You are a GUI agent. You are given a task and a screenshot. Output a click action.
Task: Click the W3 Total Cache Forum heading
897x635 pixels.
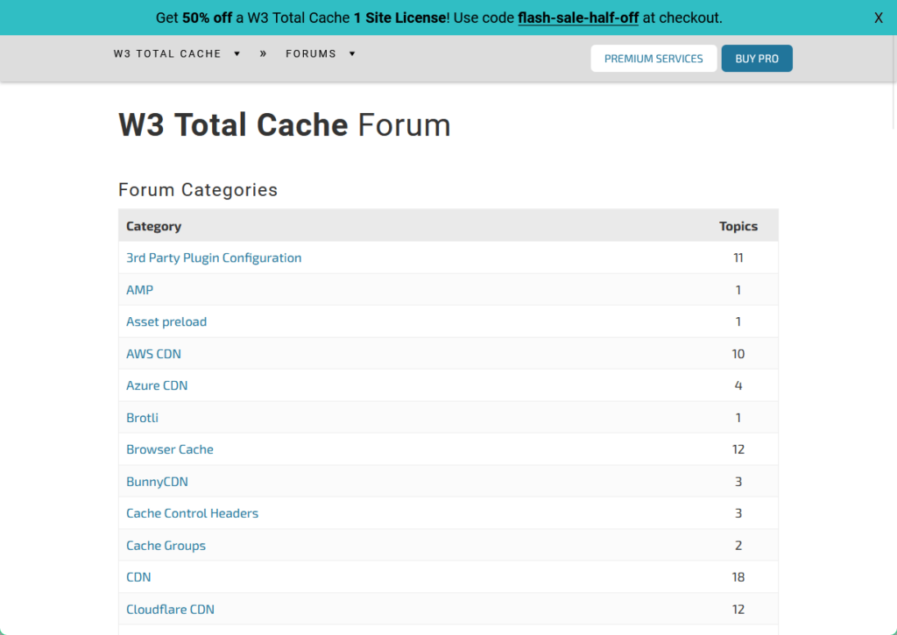click(285, 124)
